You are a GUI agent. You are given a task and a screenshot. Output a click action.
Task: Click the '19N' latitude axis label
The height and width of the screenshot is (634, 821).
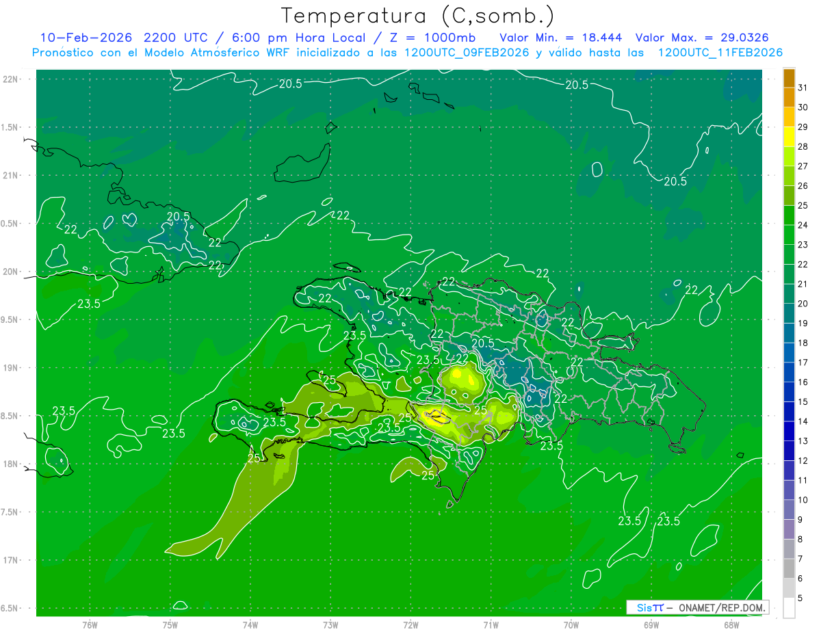click(11, 368)
